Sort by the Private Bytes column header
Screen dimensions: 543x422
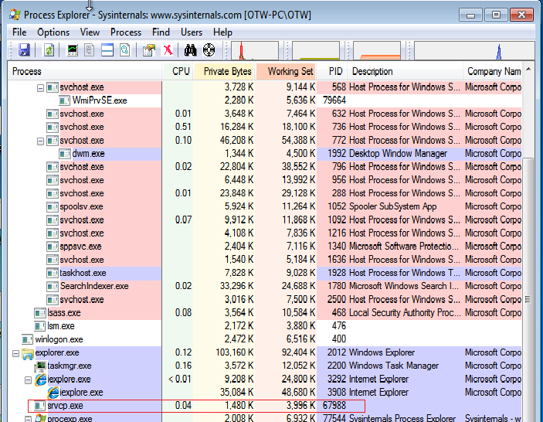224,71
